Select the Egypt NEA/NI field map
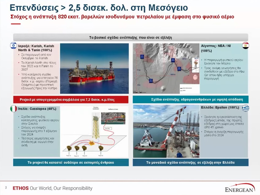 [166, 68]
